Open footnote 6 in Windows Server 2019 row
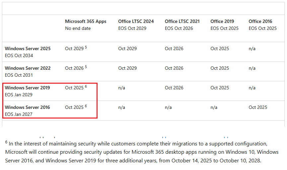Viewport: 287px width, 170px height. (x=86, y=86)
